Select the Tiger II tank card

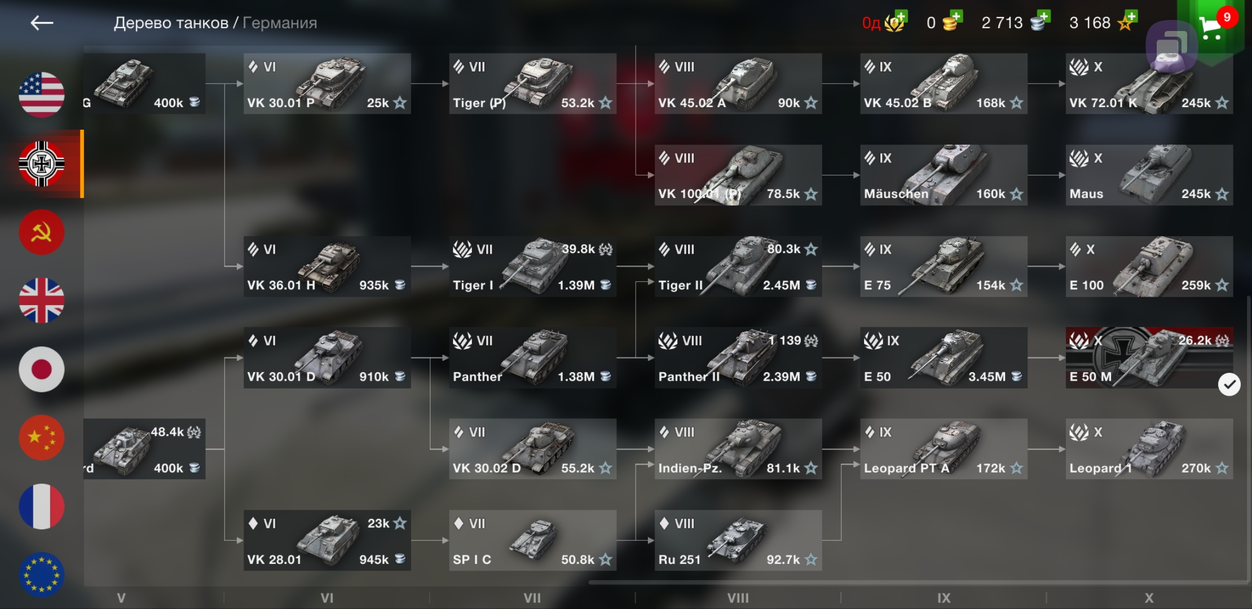(x=738, y=267)
